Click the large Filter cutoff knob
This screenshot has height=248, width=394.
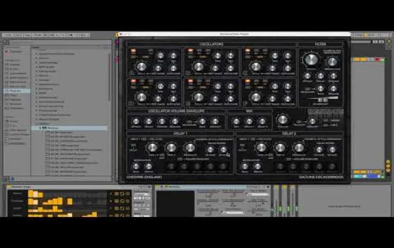[311, 60]
